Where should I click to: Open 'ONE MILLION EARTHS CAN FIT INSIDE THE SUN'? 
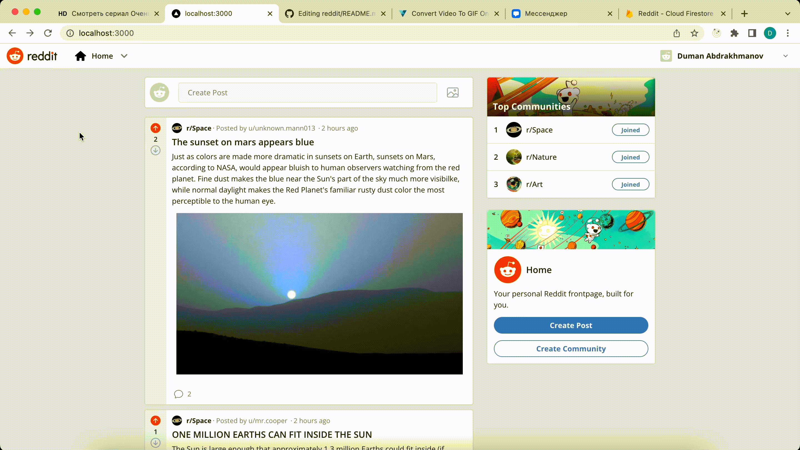point(272,434)
